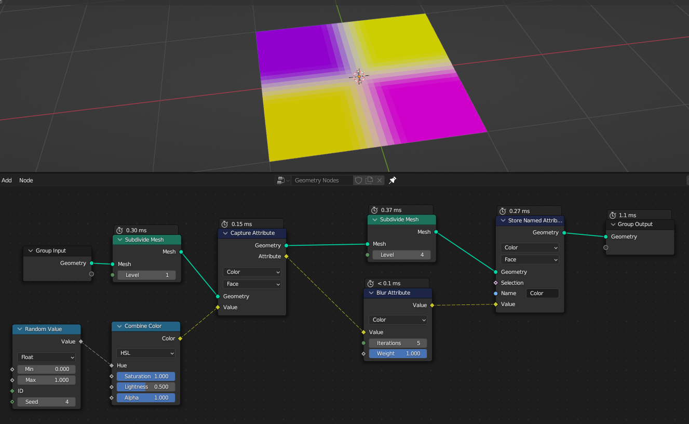Click the stopwatch timing icon on Group Output node
The width and height of the screenshot is (689, 424).
click(613, 215)
